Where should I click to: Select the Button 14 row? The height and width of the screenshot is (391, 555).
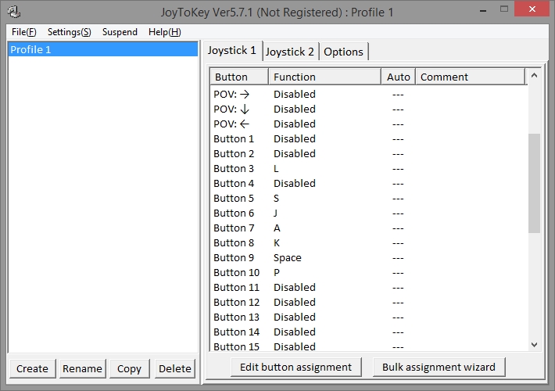(x=368, y=332)
